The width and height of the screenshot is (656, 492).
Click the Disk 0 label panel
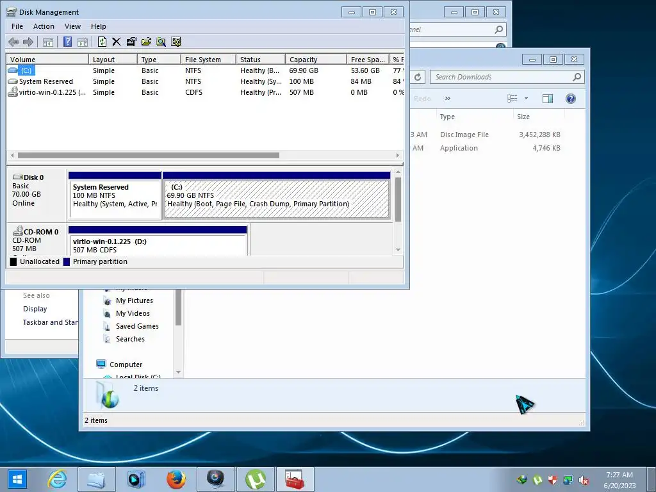point(37,195)
